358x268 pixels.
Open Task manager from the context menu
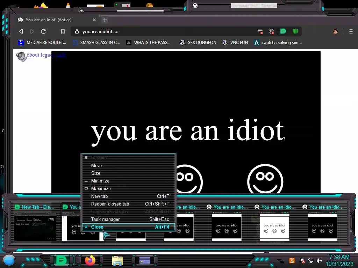[x=129, y=219]
